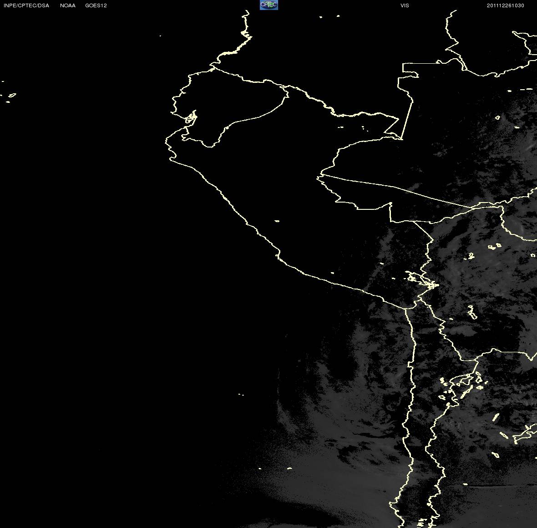Click the CPTEC logo at top

(269, 5)
